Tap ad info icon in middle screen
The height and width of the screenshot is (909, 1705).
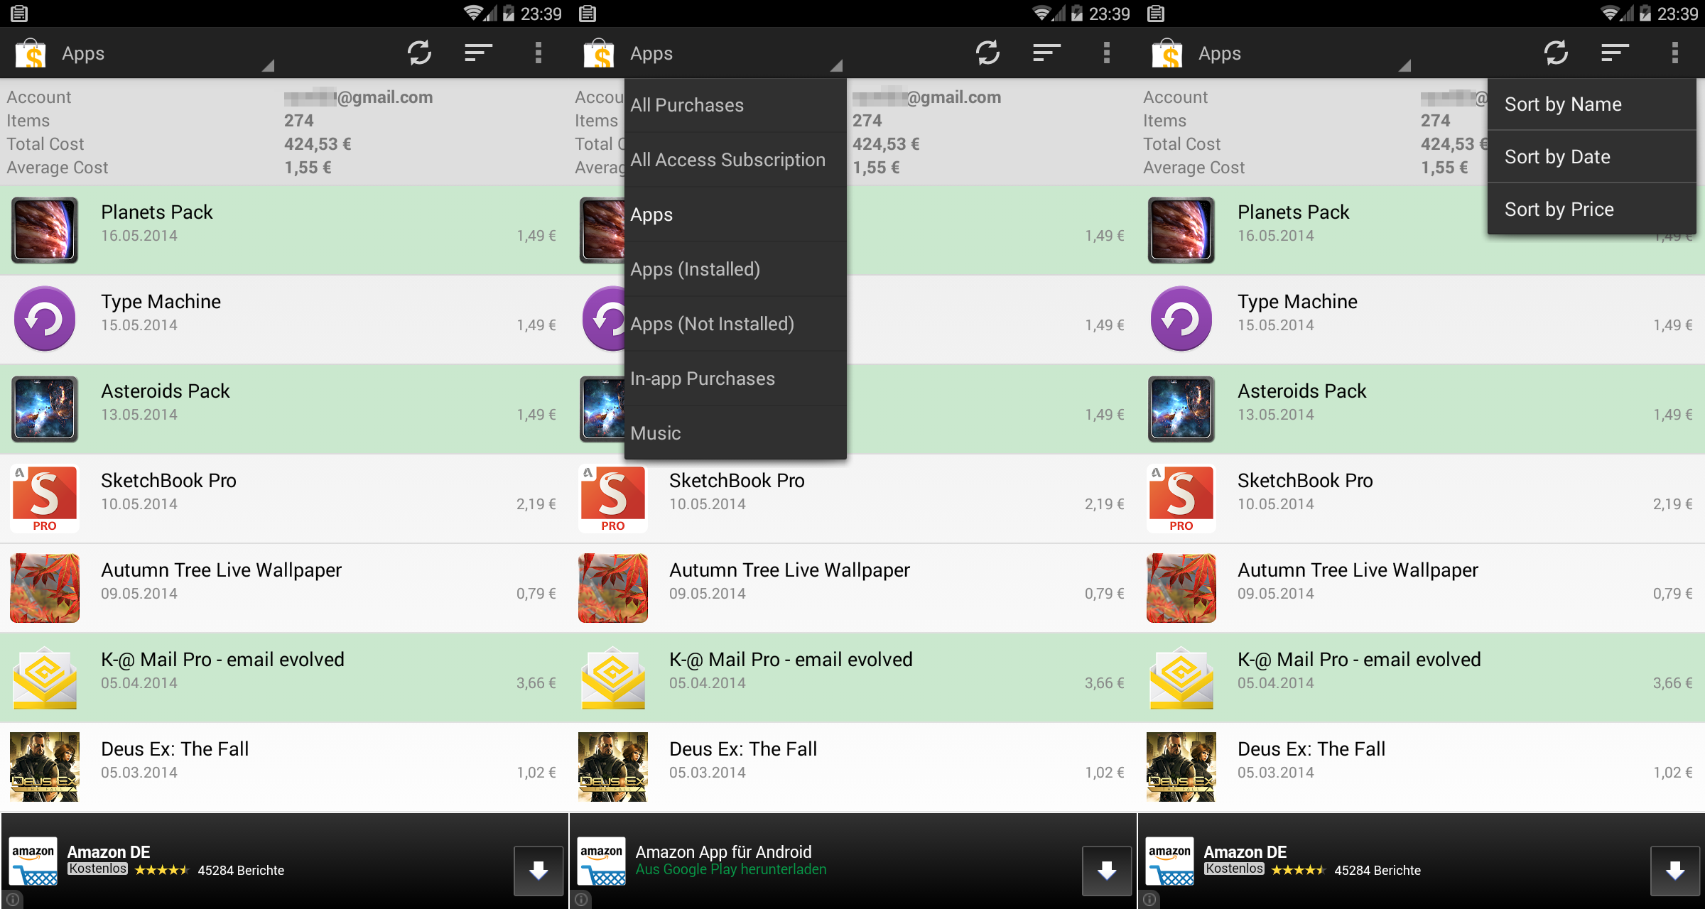tap(580, 900)
